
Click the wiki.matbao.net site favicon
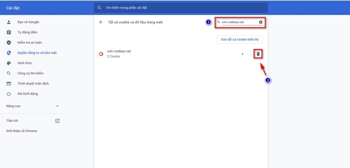(x=101, y=54)
